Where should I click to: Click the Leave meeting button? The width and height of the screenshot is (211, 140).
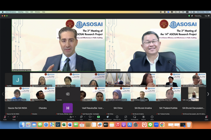tap(206, 117)
